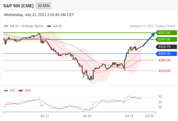Click the MA 20 + Bollinger Bands legend swatch
This screenshot has height=121, width=178.
6,26
